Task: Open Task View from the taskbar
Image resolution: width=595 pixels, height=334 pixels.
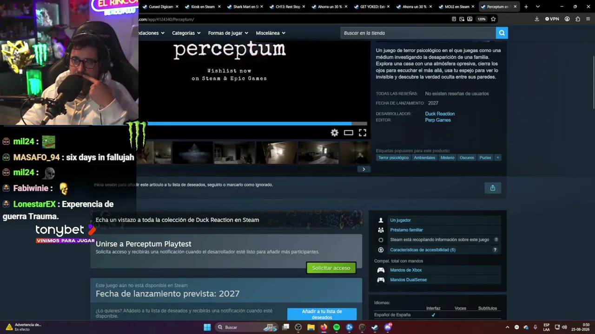Action: tap(286, 327)
